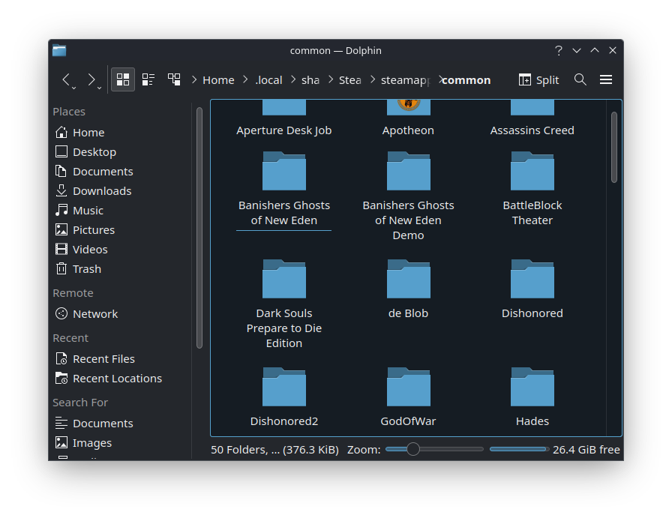Open Videos in Places panel
672x518 pixels.
121,250
